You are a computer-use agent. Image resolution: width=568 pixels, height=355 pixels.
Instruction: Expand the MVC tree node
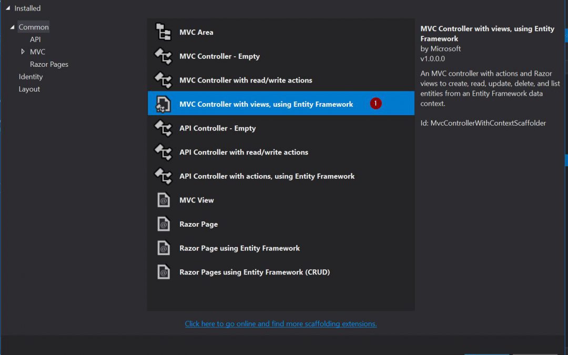click(x=23, y=52)
